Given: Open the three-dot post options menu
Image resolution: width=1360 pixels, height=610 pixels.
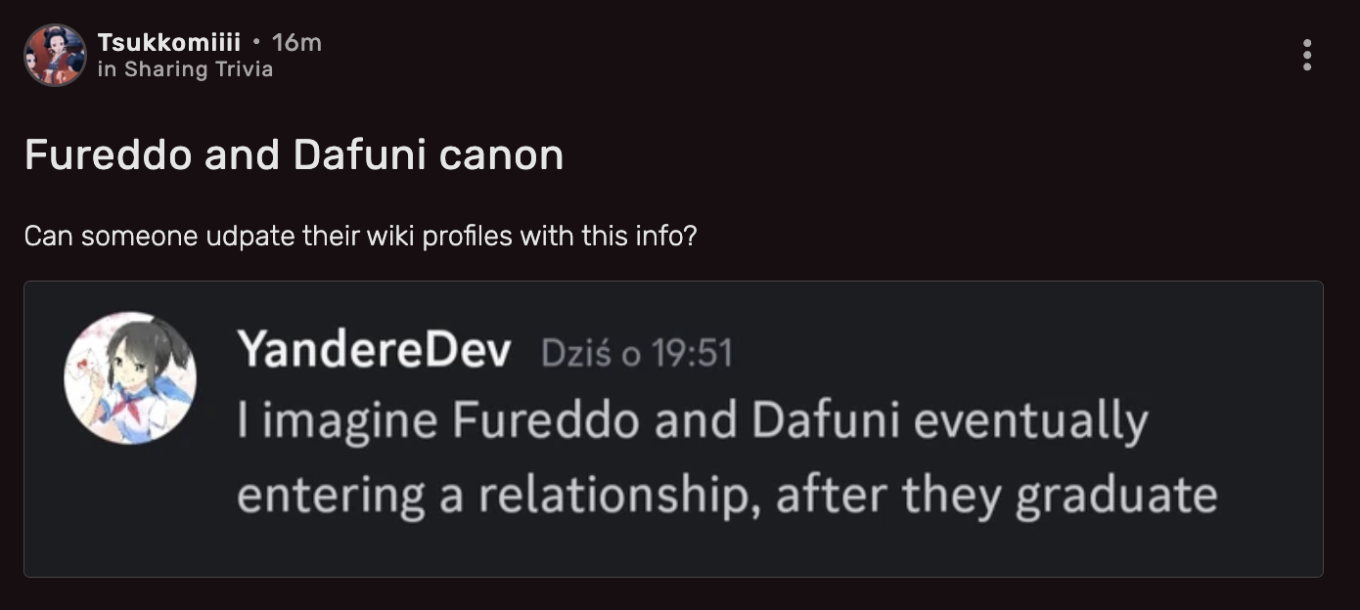Looking at the screenshot, I should pos(1307,56).
